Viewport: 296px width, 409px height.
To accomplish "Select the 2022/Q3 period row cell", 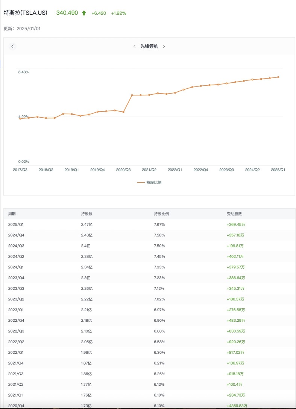I will click(x=16, y=331).
